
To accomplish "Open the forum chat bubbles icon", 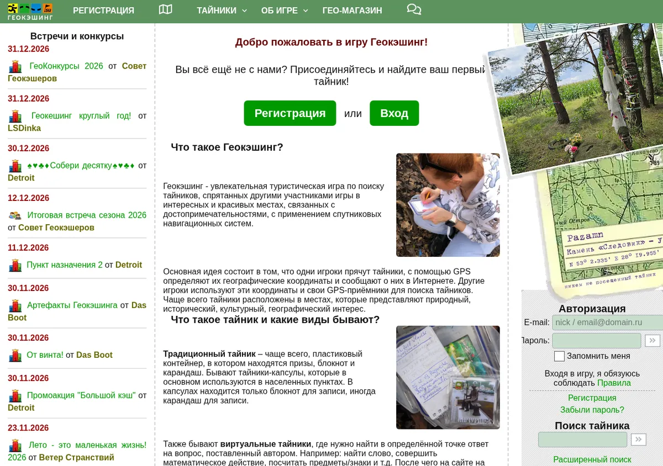I will (x=414, y=9).
